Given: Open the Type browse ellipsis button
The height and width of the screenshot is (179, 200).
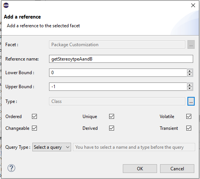Looking at the screenshot, I should [x=191, y=101].
